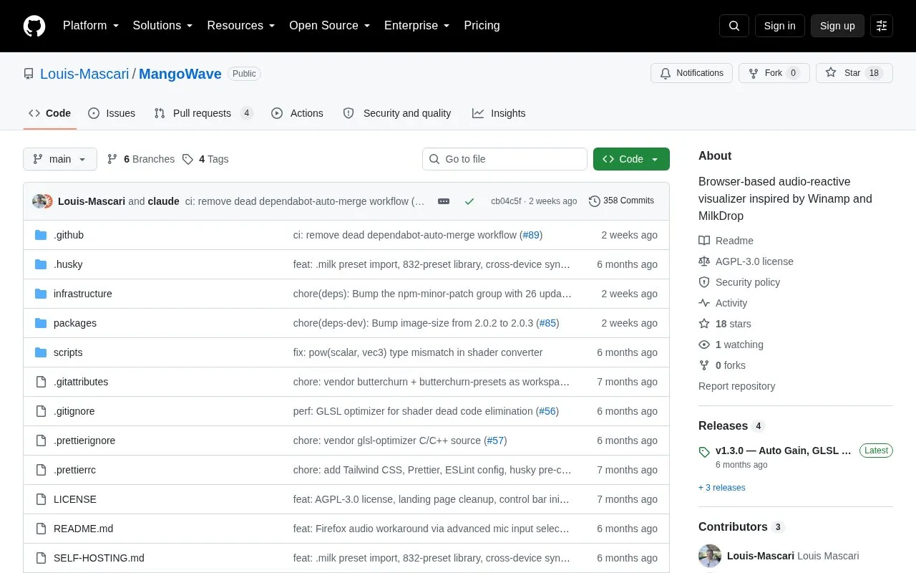This screenshot has height=573, width=916.
Task: Click the commit details ellipsis icon
Action: 444,201
